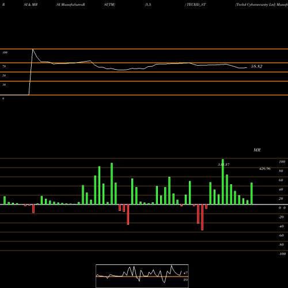Click the RSI axis label 50
The height and width of the screenshot is (288, 288).
coord(4,75)
